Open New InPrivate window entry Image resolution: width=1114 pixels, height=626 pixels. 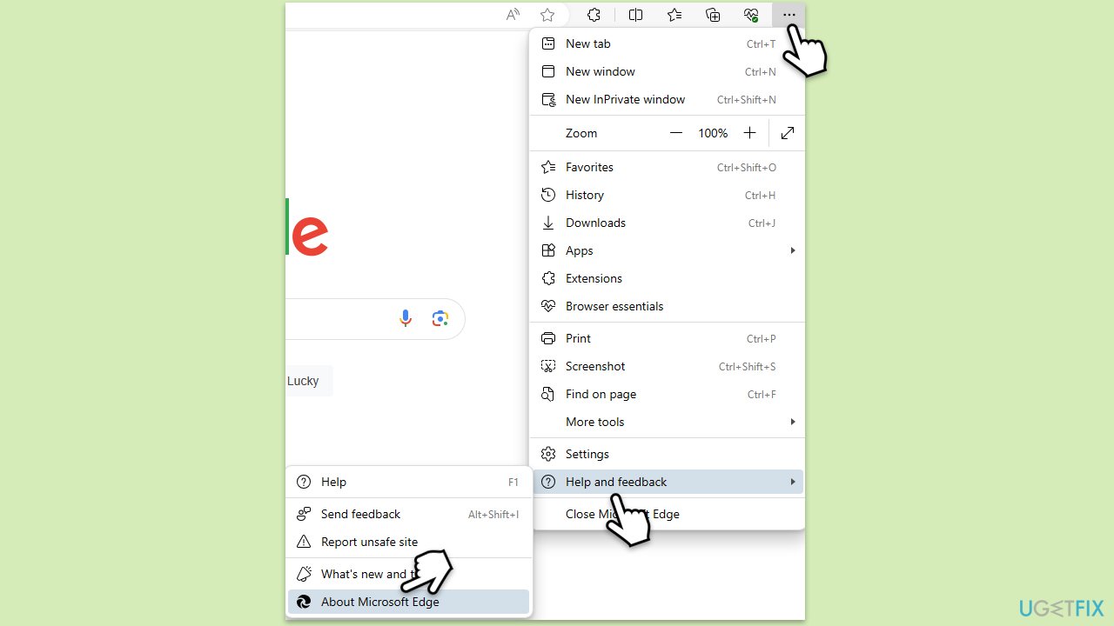click(x=667, y=99)
